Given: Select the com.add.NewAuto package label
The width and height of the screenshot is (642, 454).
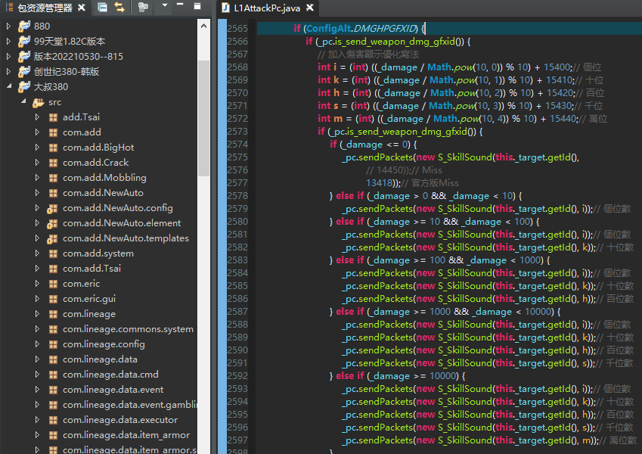Looking at the screenshot, I should 103,193.
